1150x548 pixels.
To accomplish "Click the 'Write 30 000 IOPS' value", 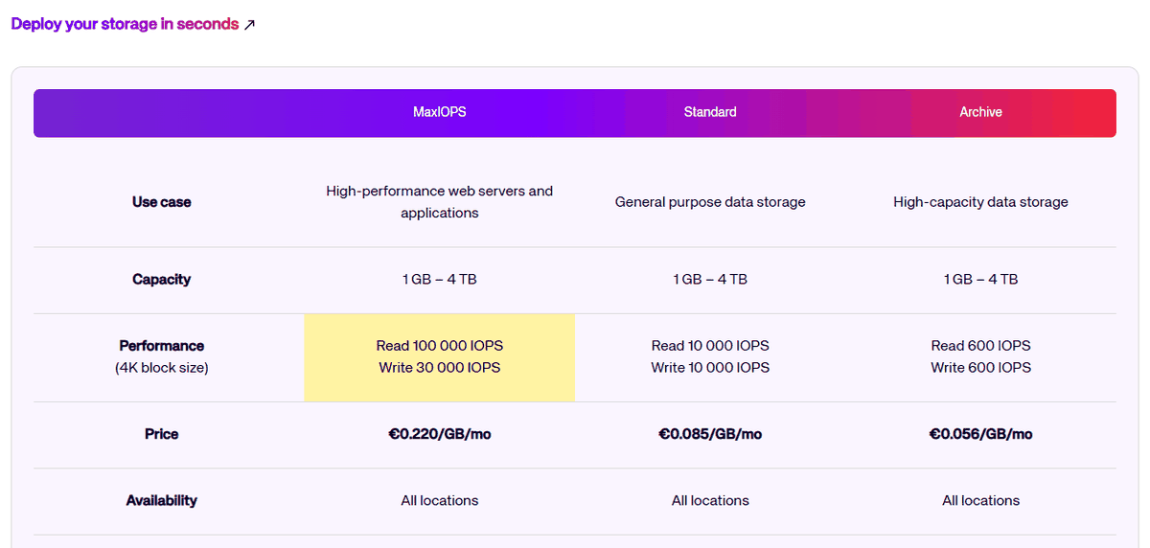I will (x=440, y=368).
